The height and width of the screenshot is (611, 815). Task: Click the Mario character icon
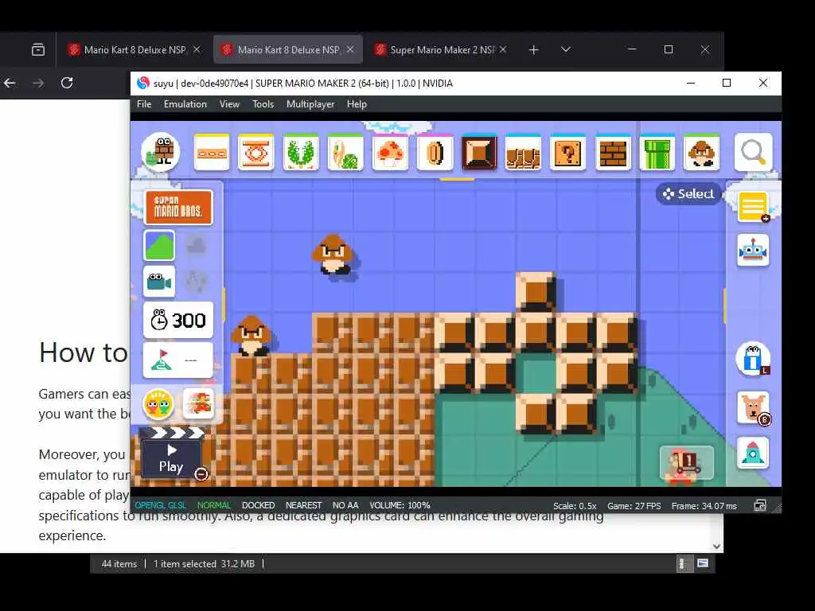[198, 403]
